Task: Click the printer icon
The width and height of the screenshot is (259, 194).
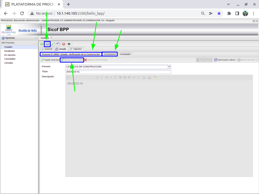Action: (x=69, y=44)
